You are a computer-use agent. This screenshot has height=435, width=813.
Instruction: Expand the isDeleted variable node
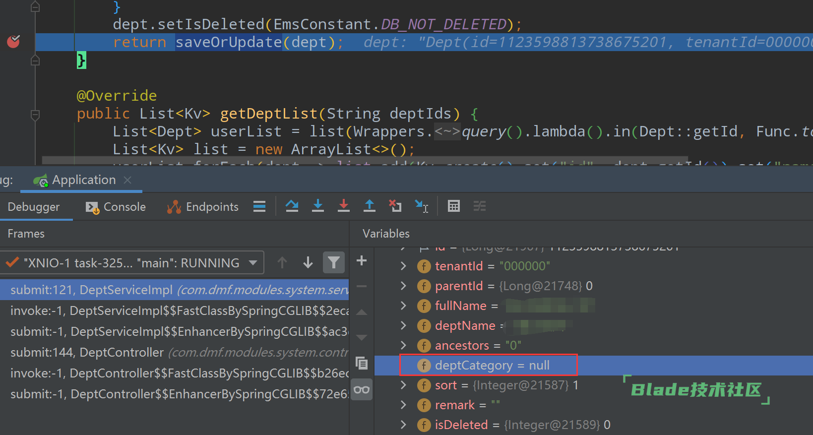tap(403, 425)
